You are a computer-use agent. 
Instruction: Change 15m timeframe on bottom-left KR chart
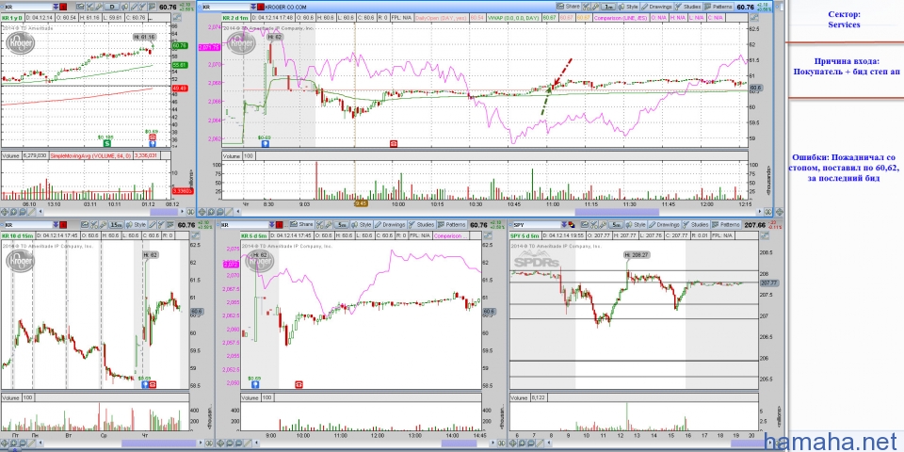[116, 224]
